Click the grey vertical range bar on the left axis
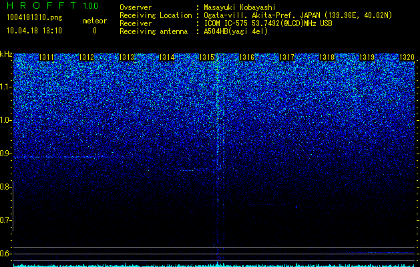The image size is (420, 267). (13, 206)
